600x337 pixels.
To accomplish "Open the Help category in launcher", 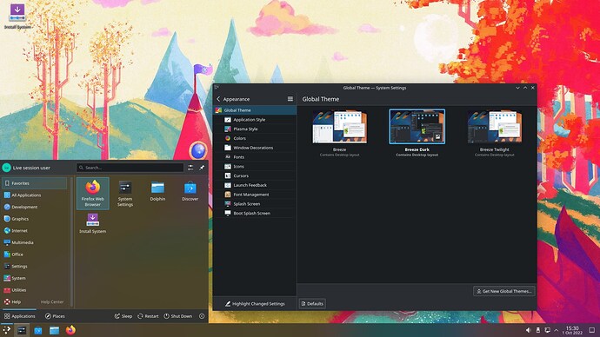I will click(35, 302).
